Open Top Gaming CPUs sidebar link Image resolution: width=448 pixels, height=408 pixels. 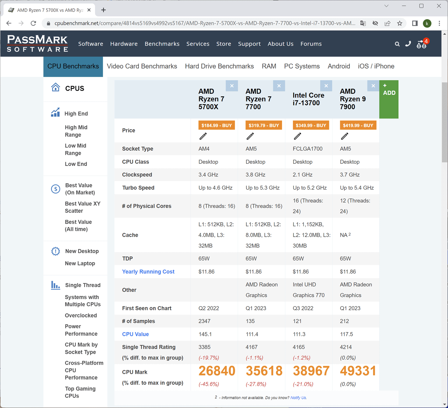click(x=80, y=392)
